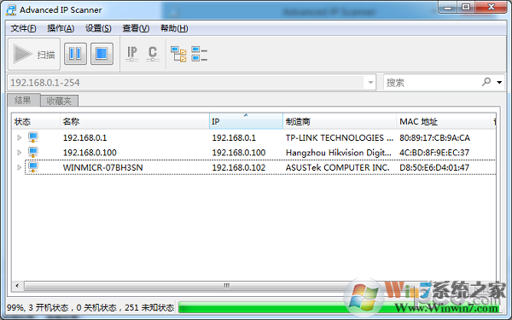
Task: Click IP cell 192.168.0.102
Action: [x=239, y=167]
